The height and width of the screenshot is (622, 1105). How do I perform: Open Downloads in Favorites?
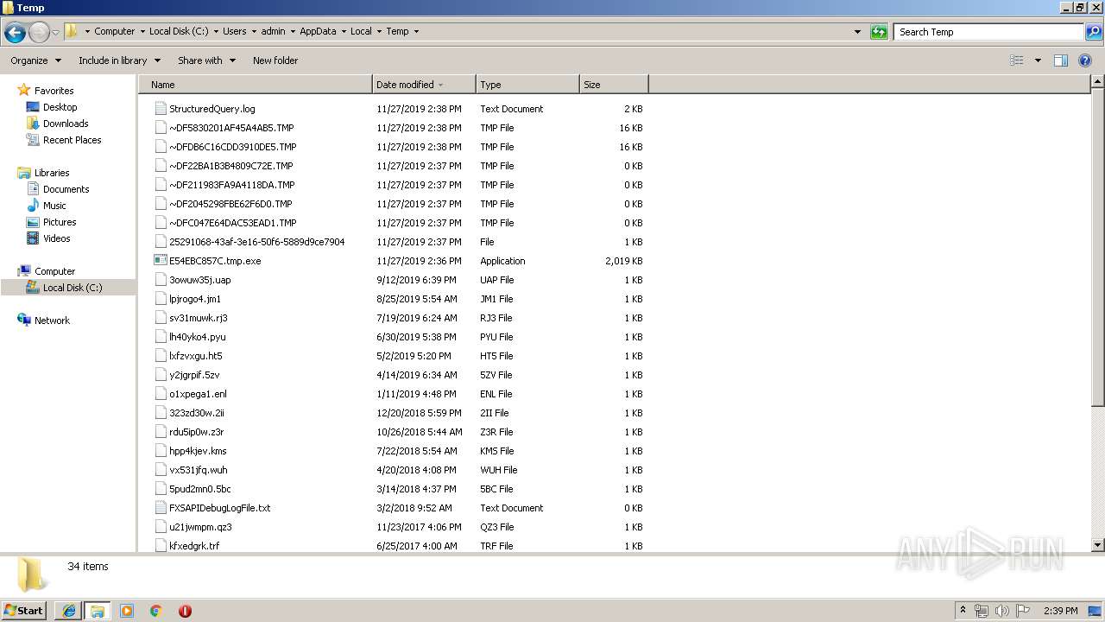[x=66, y=124]
